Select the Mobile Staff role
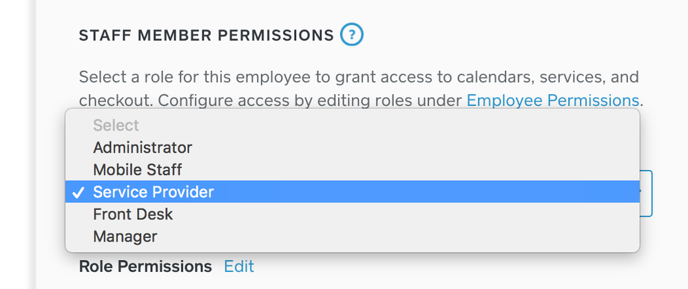Viewport: 688px width, 289px height. coord(137,169)
